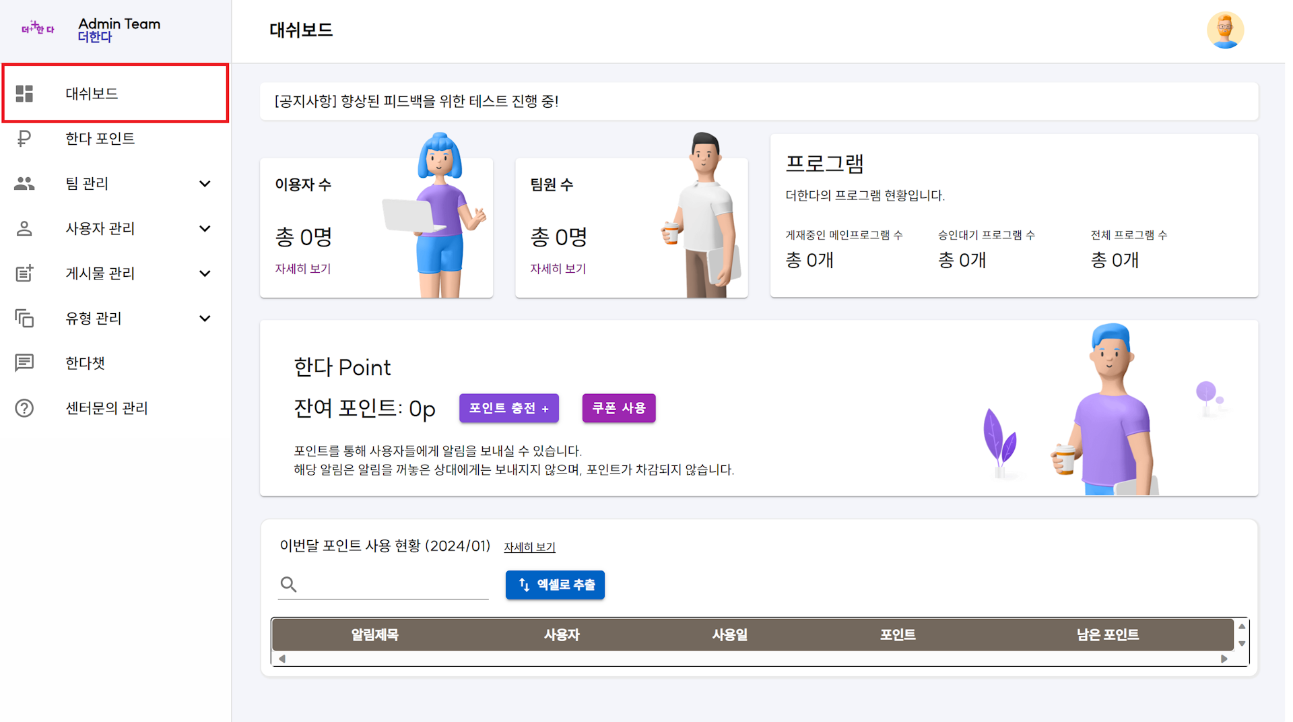
Task: Click the search magnifier in point usage section
Action: (289, 585)
